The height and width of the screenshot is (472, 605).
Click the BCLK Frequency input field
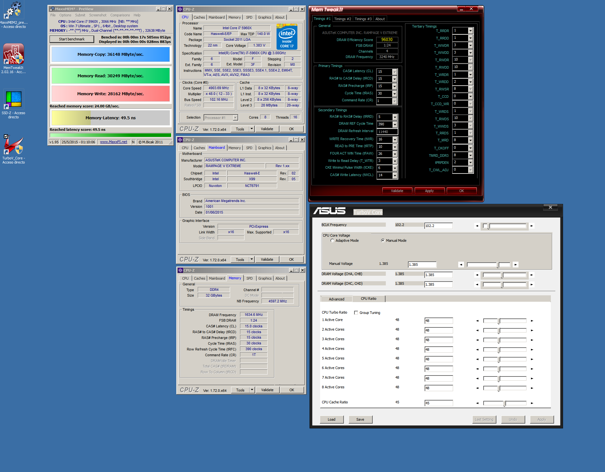(438, 226)
